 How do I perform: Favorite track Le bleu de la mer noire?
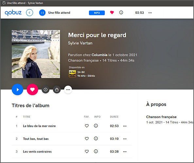[87, 126]
